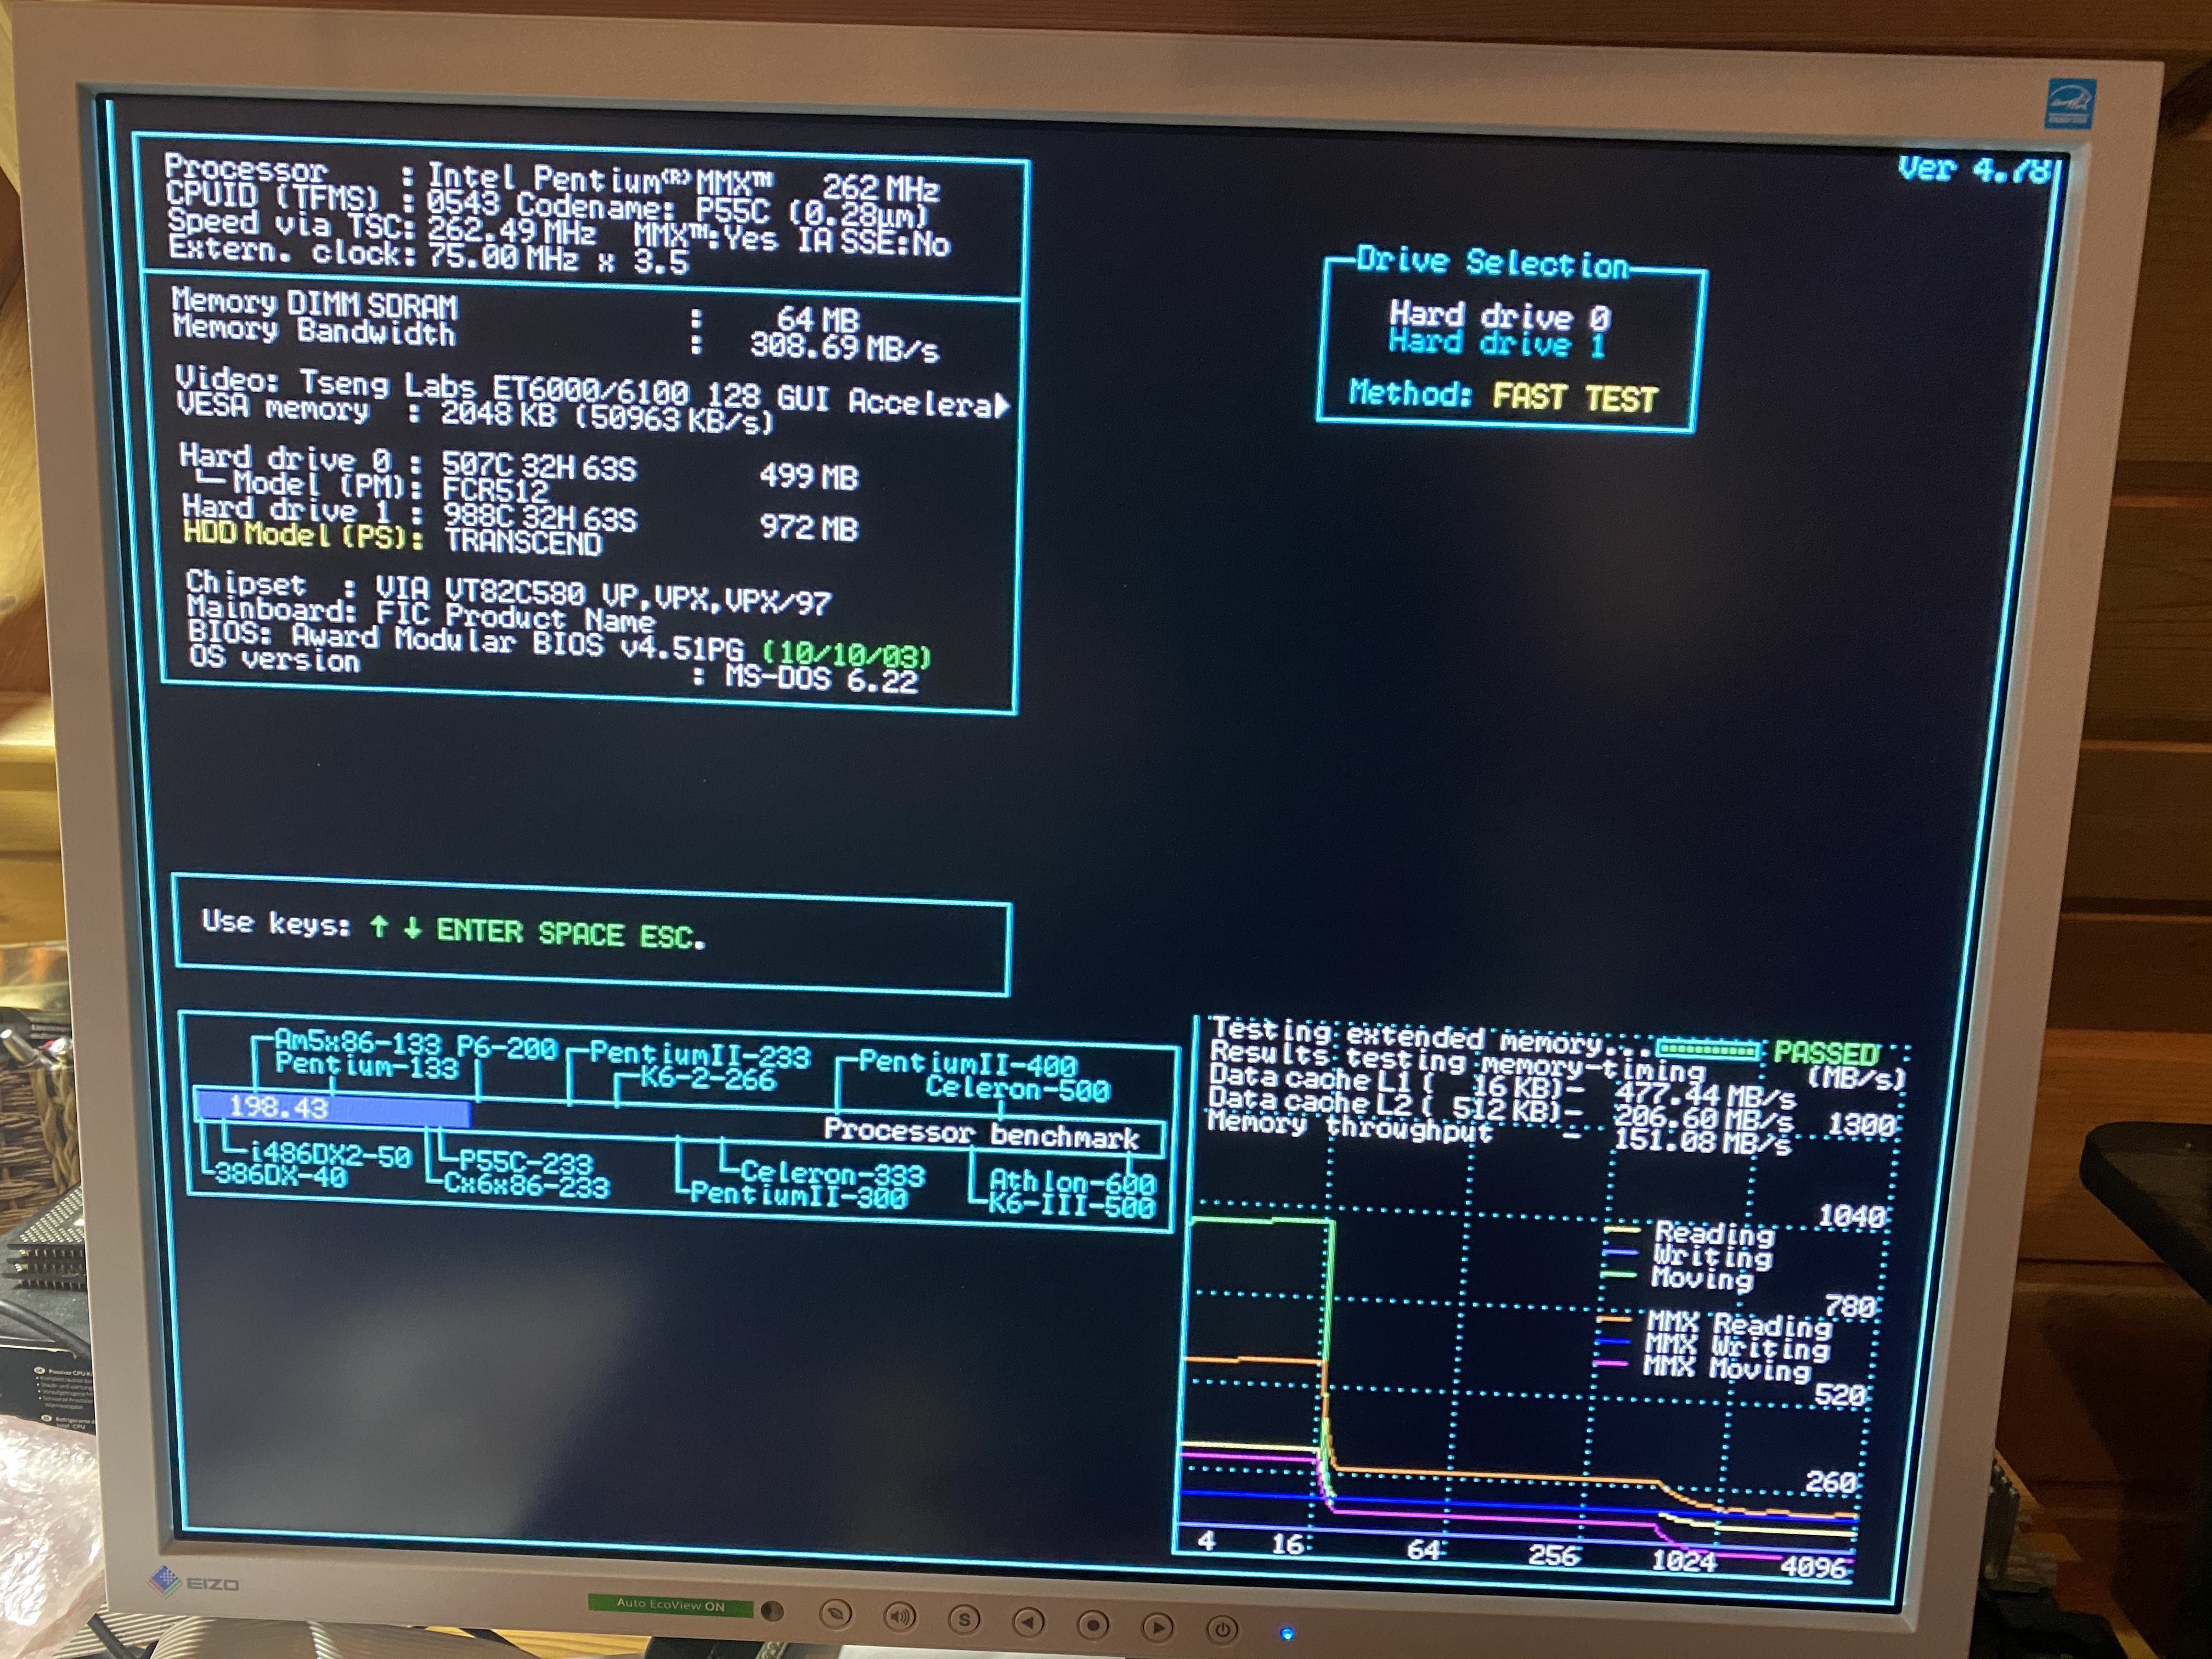This screenshot has height=1659, width=2212.
Task: Click the Codename: P55C text
Action: [643, 207]
